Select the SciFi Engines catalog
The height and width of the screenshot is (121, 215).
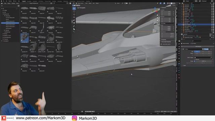coord(8,28)
